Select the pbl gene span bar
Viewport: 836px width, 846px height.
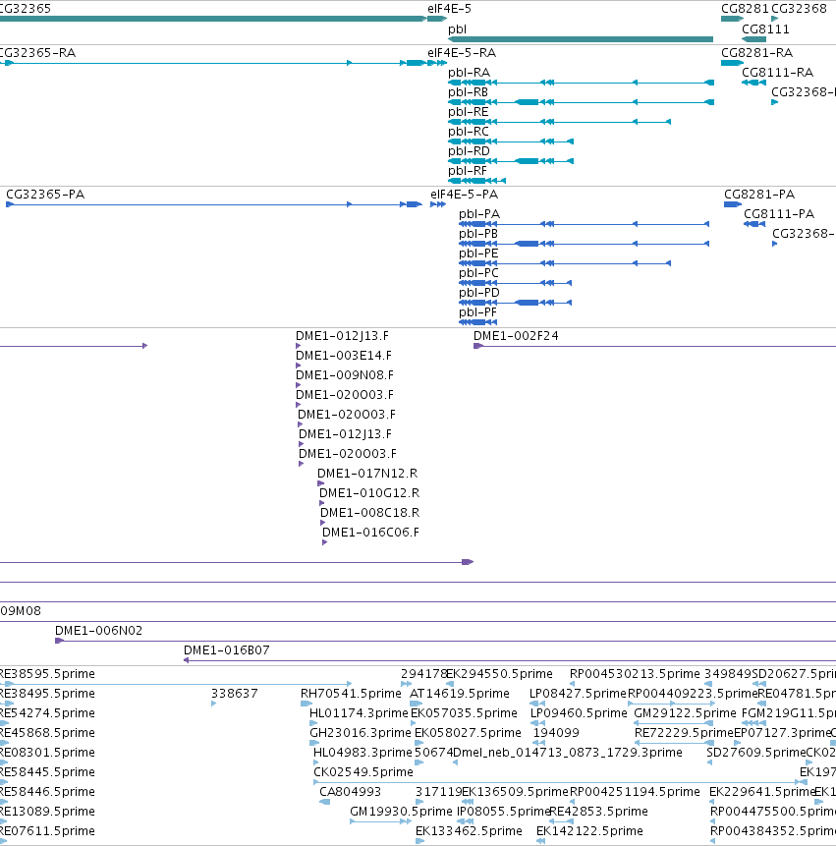pos(581,39)
